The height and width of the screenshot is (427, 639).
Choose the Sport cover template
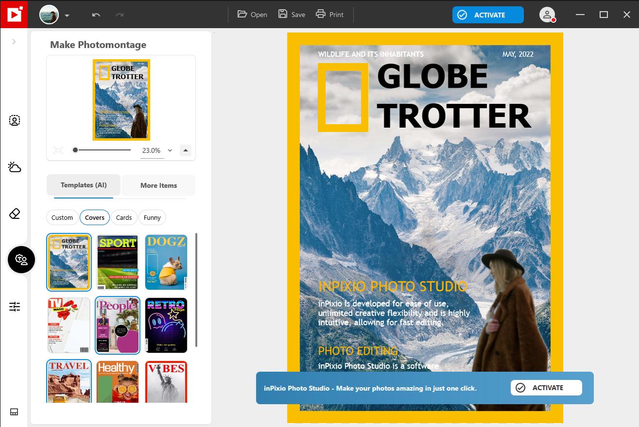[118, 262]
